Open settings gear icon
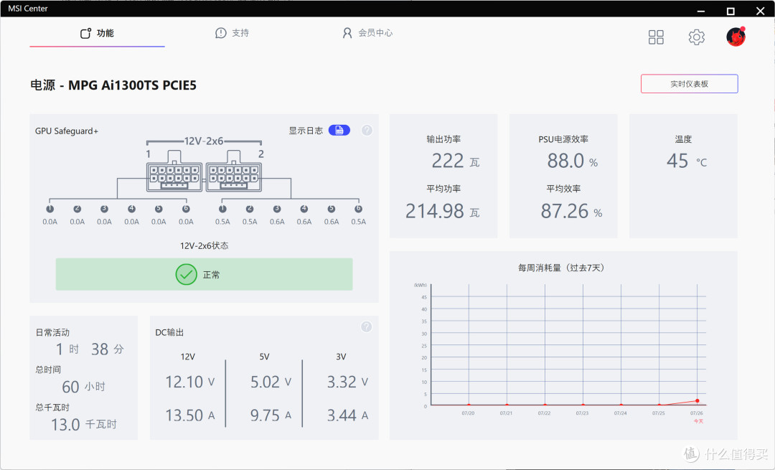This screenshot has height=470, width=775. 696,37
